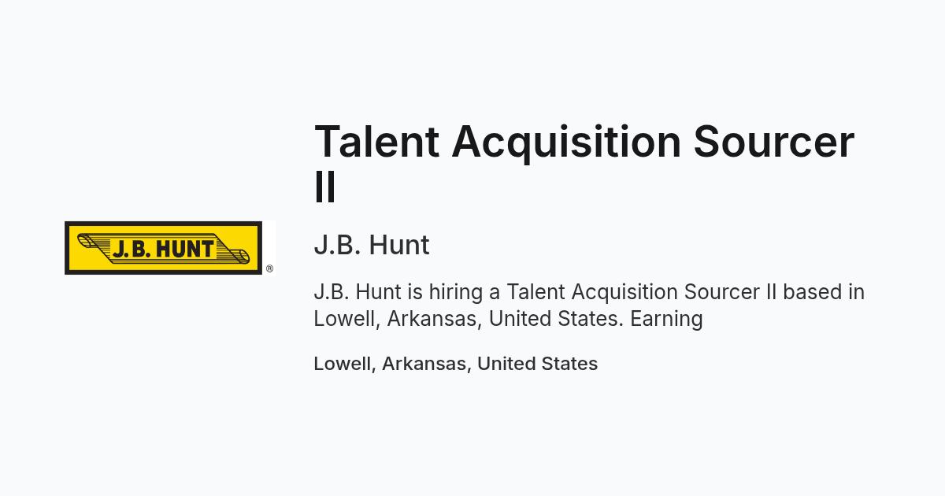This screenshot has width=945, height=496.
Task: Click the word hiring in description
Action: coord(456,293)
